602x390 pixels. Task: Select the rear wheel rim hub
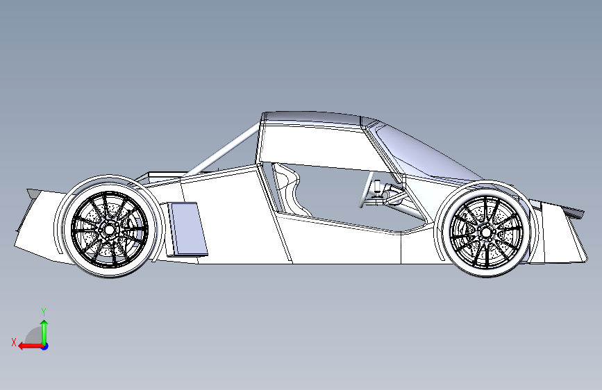(109, 230)
